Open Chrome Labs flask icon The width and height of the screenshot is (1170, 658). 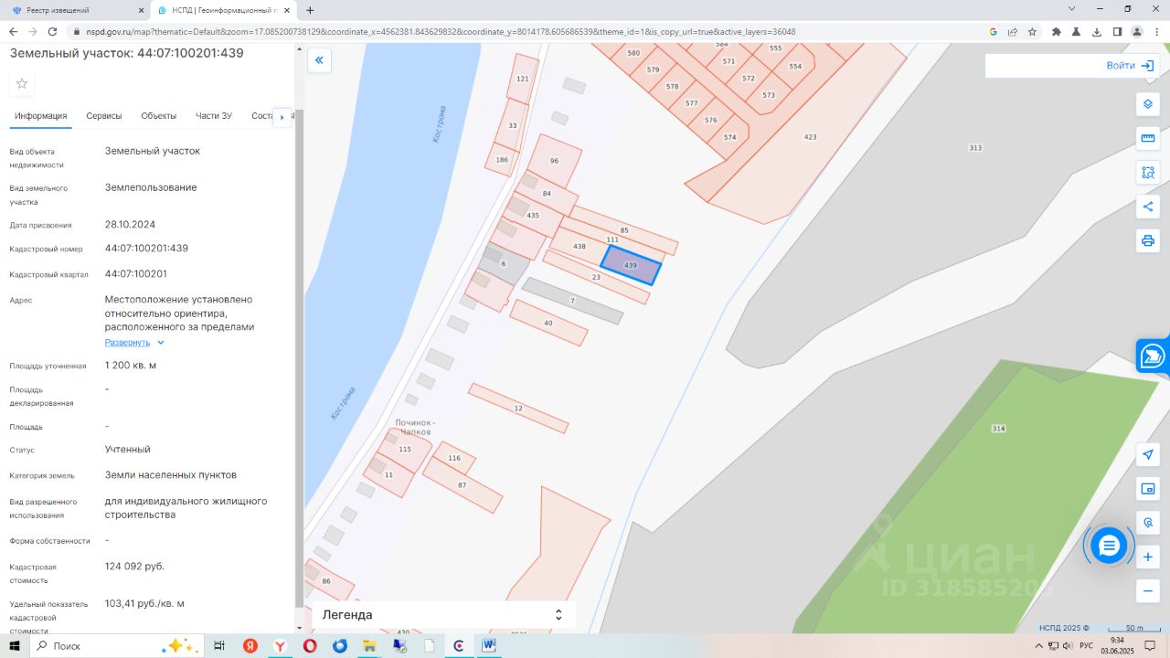click(1076, 31)
